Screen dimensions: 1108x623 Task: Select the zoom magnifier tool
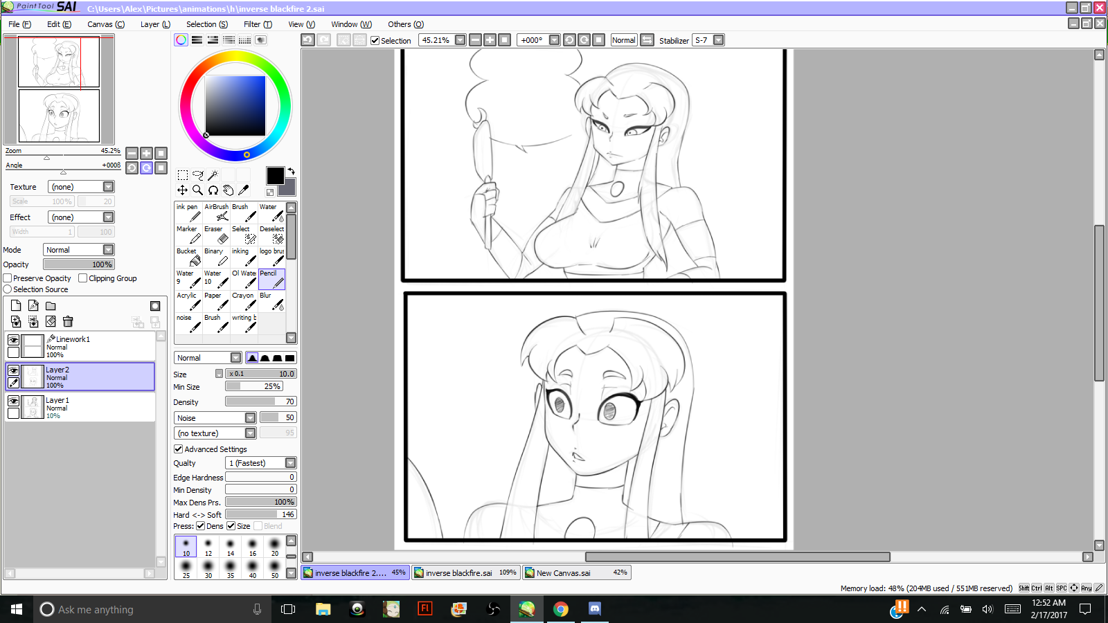197,190
